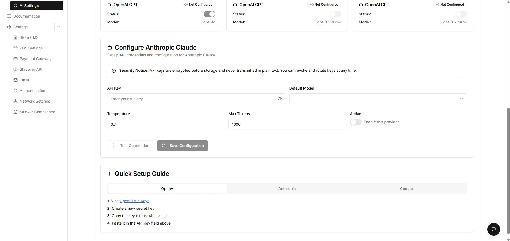This screenshot has width=510, height=241.
Task: Open Payment Gateway settings
Action: coord(35,59)
